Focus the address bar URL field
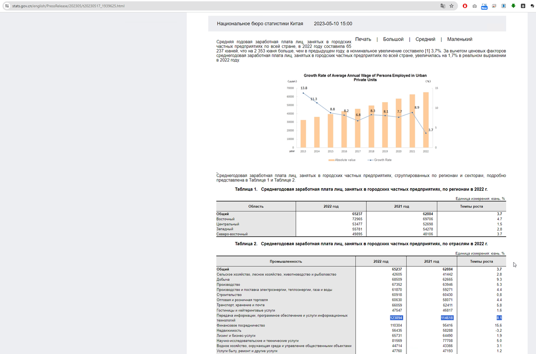Screen dimensions: 536x354 coord(223,6)
